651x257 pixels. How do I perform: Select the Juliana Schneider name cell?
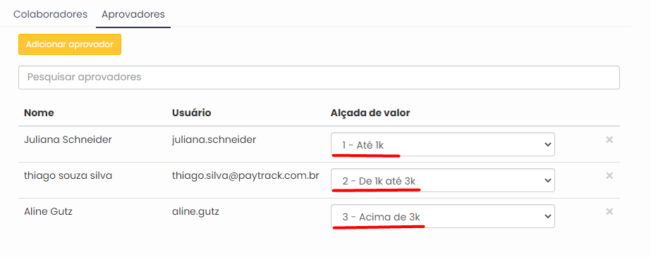pos(68,139)
